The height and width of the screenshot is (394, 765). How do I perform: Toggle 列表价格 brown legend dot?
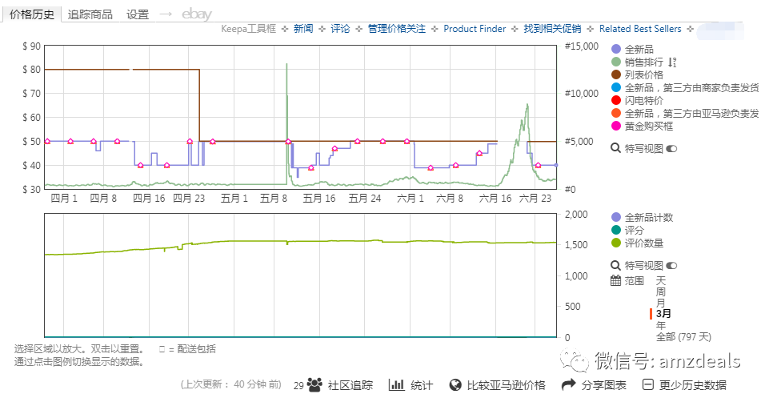click(616, 74)
